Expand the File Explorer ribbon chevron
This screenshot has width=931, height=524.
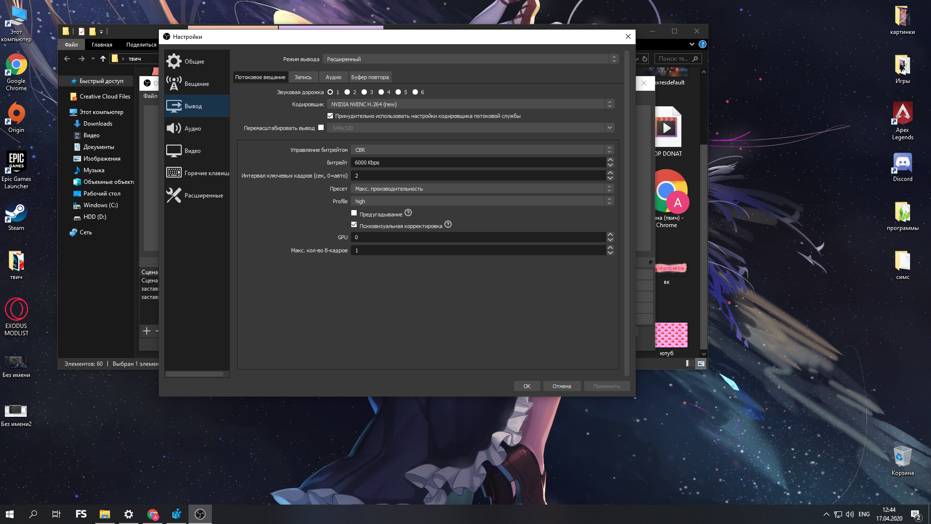(692, 44)
